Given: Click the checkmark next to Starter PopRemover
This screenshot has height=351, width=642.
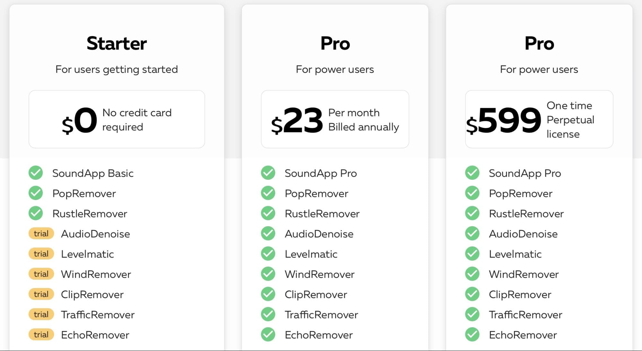Looking at the screenshot, I should point(36,193).
